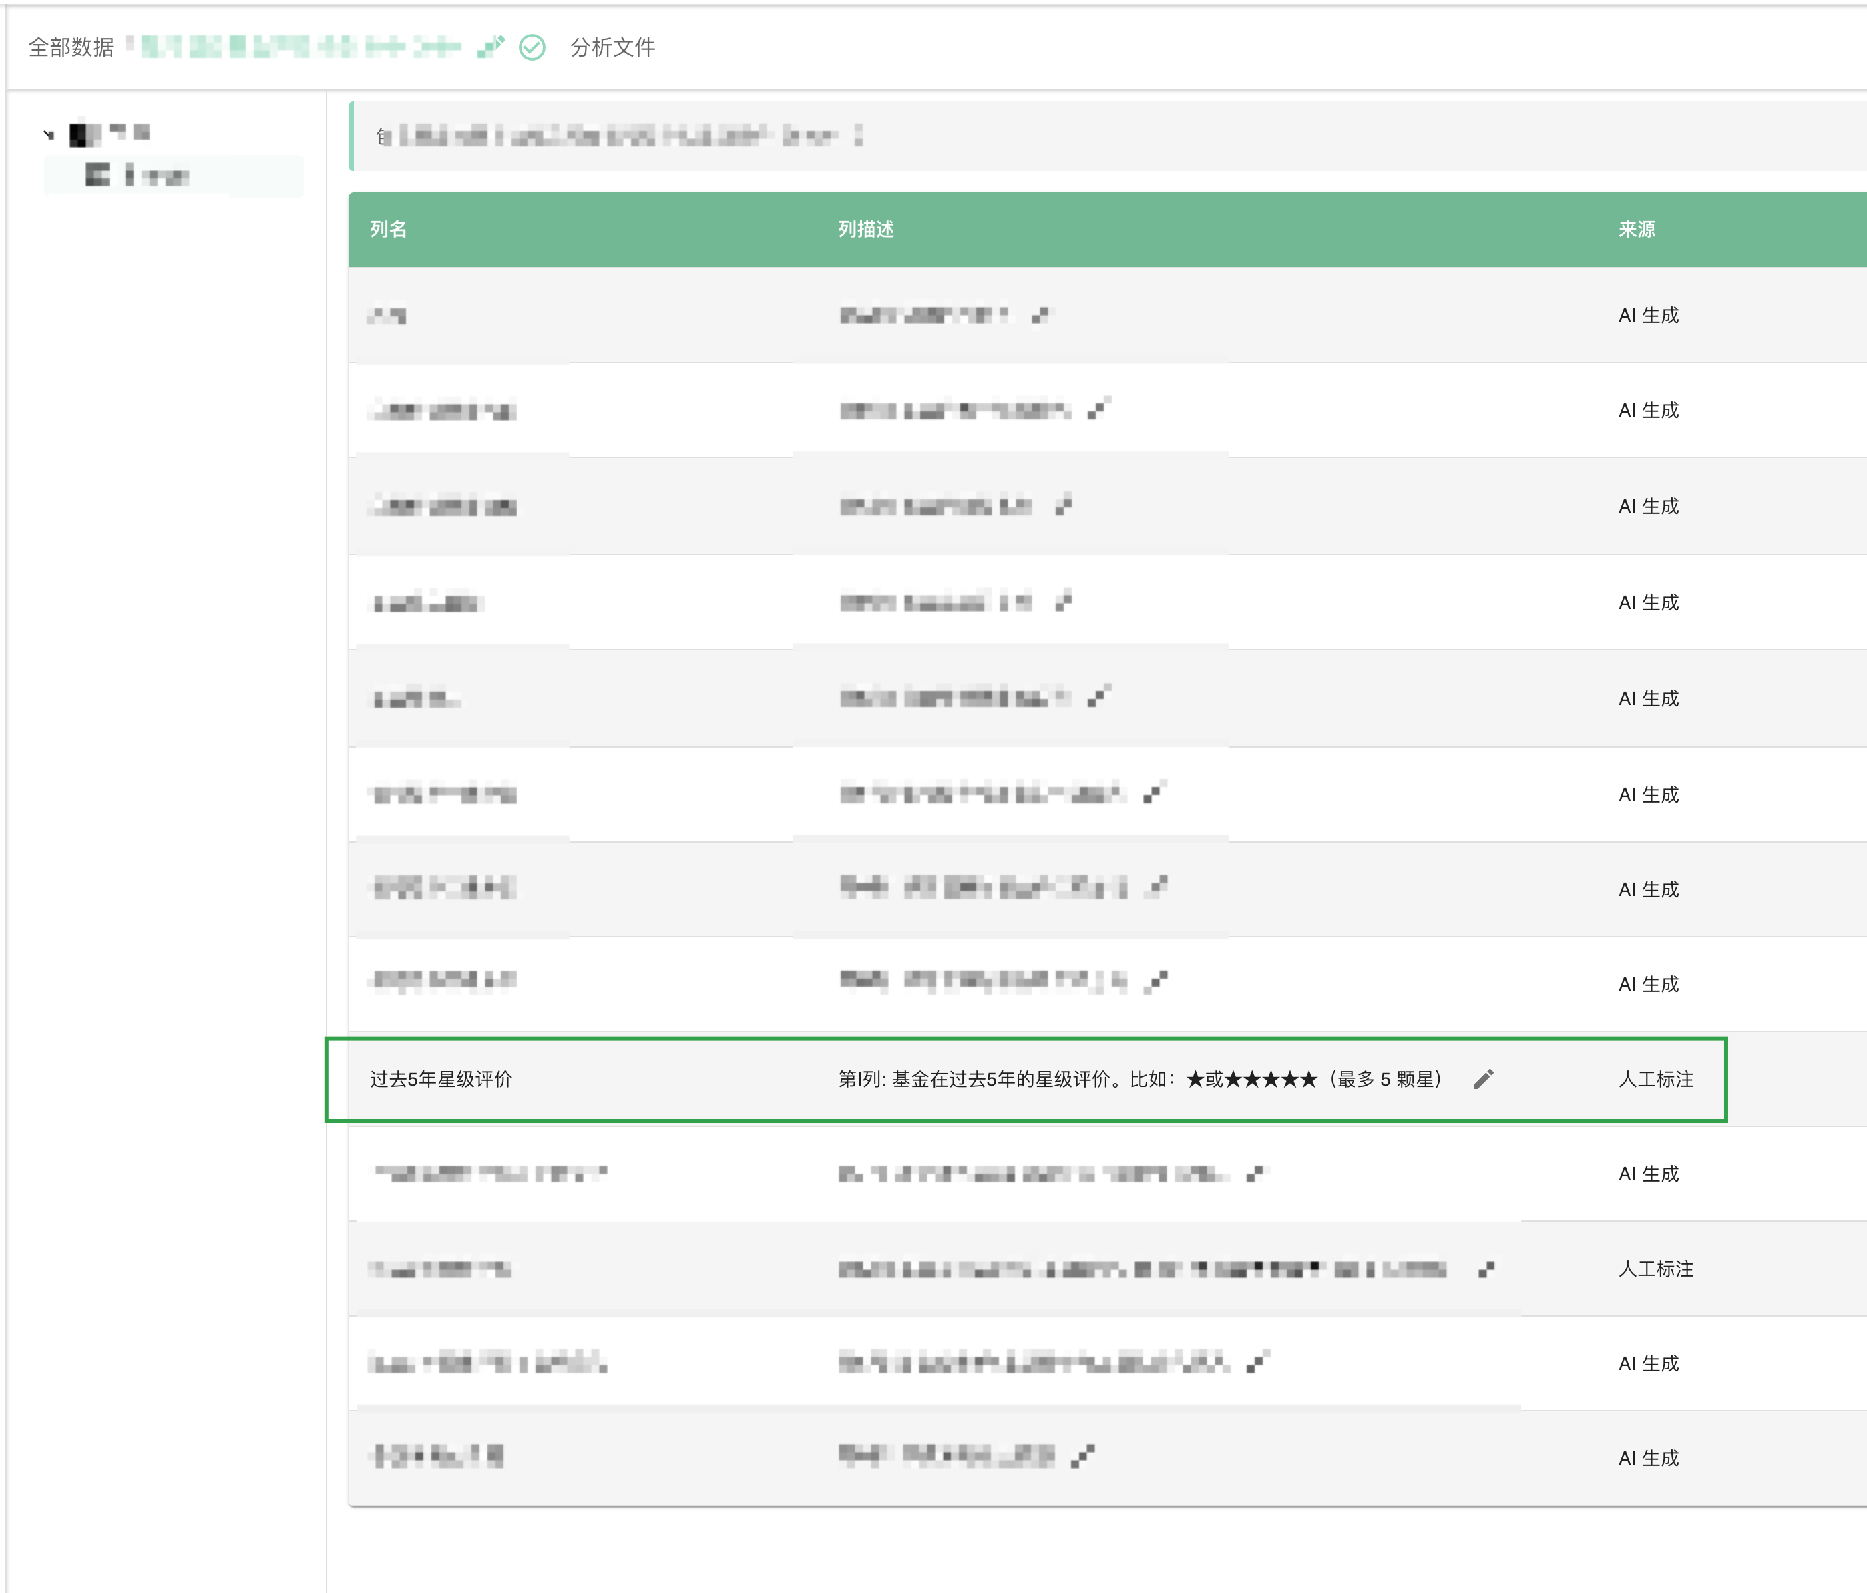The width and height of the screenshot is (1867, 1593).
Task: Edit pencil in row below 过去5年星级评价
Action: (1255, 1173)
